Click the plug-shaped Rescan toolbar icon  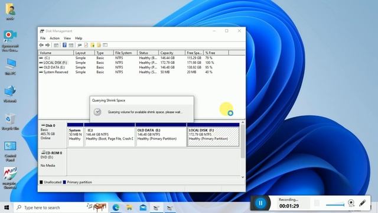(80, 45)
